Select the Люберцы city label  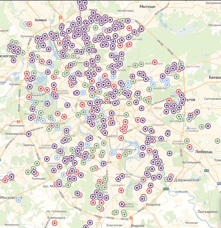(204, 152)
